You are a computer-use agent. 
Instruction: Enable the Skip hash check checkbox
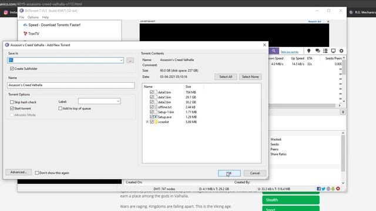12,102
